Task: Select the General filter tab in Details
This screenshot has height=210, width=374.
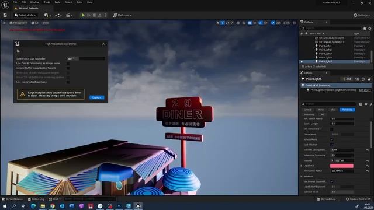Action: (308, 110)
